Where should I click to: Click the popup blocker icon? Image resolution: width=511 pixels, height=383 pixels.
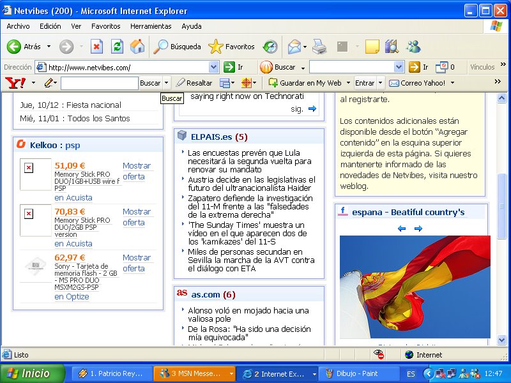tap(442, 67)
